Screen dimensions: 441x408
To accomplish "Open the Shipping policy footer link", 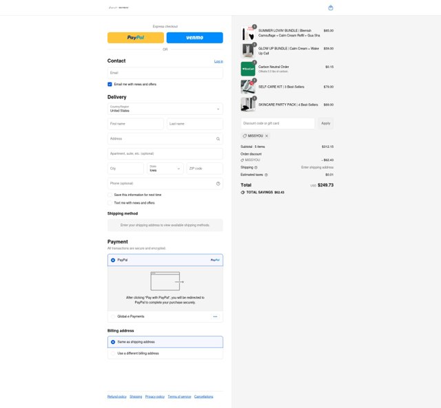I will click(x=136, y=397).
